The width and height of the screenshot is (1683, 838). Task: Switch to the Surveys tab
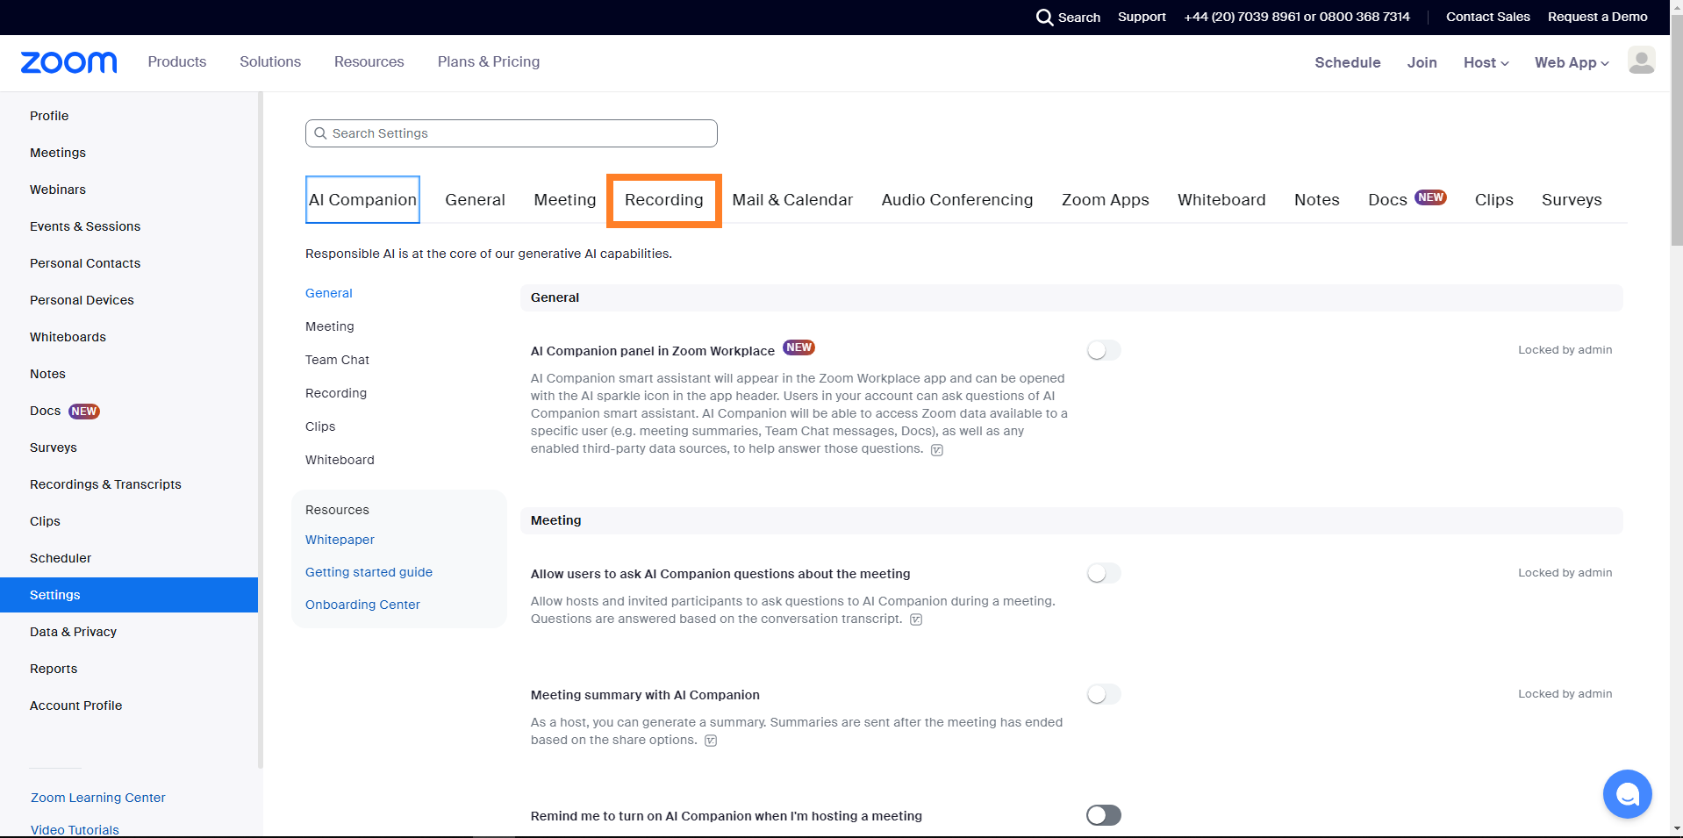(x=1572, y=200)
